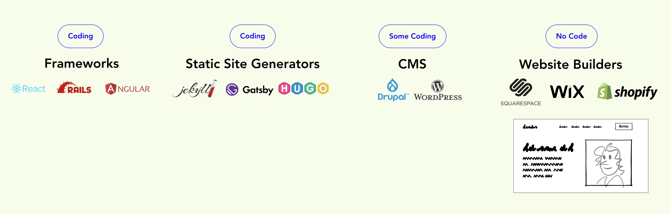Click the Squarespace logo
Screen dimensions: 671x214
pos(521,92)
